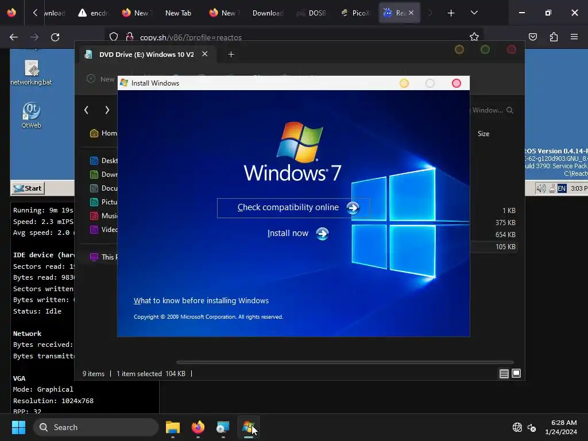The height and width of the screenshot is (441, 588).
Task: Click the Explorer horizontal scrollbar
Action: coord(345,362)
